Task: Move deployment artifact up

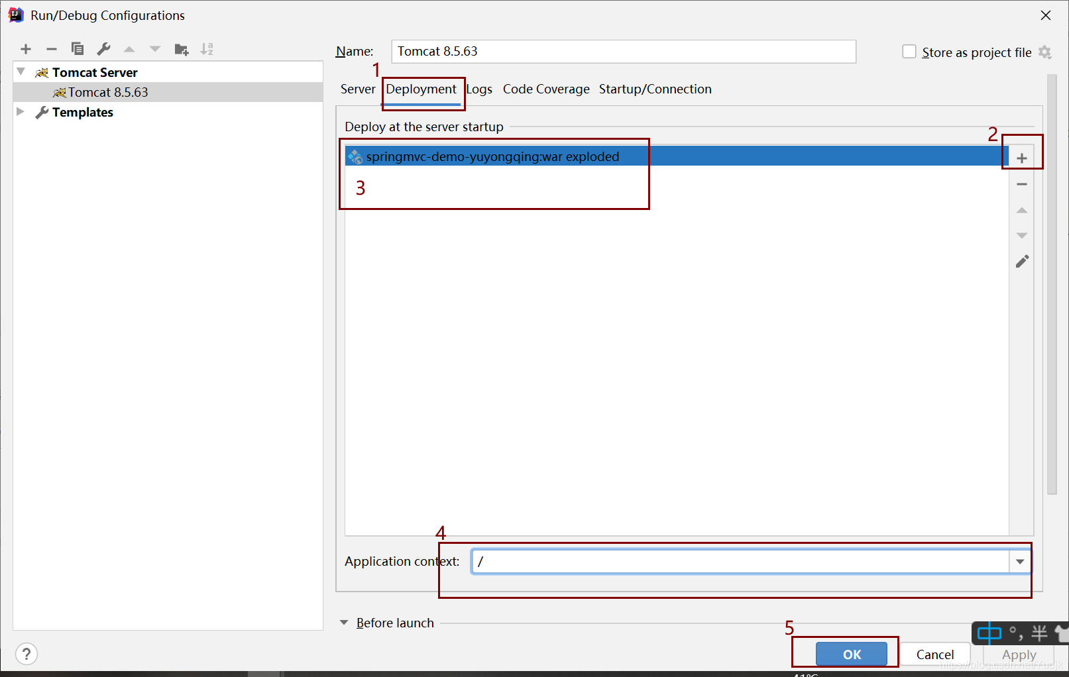Action: pos(1022,210)
